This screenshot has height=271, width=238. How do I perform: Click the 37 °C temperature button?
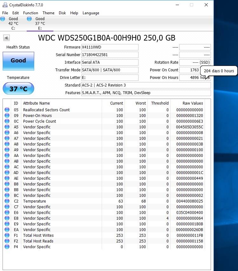pos(18,89)
